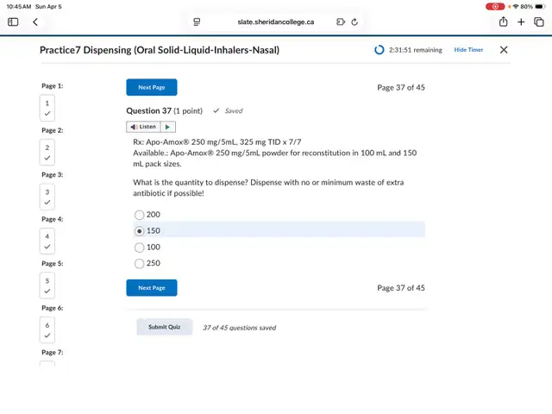The width and height of the screenshot is (552, 414).
Task: Hide the quiz timer
Action: pyautogui.click(x=468, y=50)
